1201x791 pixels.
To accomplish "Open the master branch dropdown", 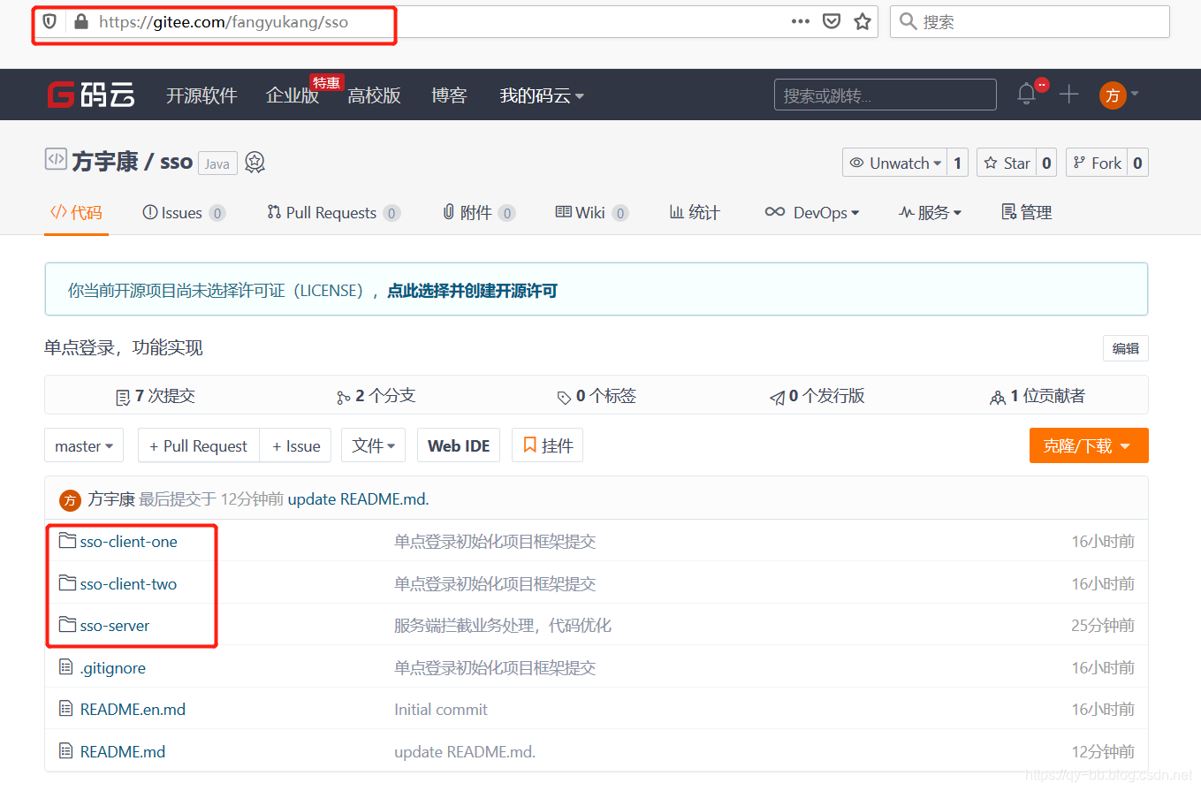I will point(84,445).
